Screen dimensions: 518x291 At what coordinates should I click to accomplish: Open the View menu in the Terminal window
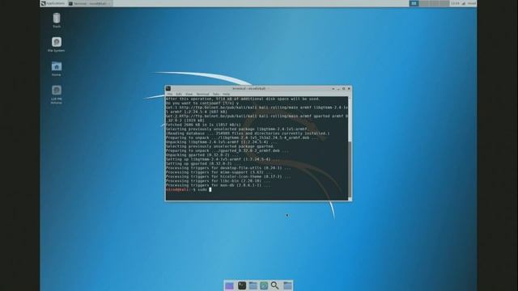tap(189, 94)
